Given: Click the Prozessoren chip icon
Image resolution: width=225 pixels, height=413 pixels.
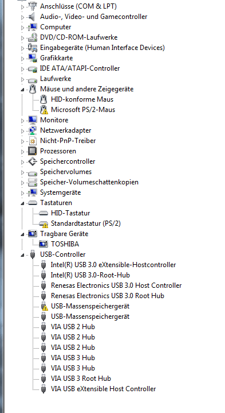Looking at the screenshot, I should [x=33, y=151].
